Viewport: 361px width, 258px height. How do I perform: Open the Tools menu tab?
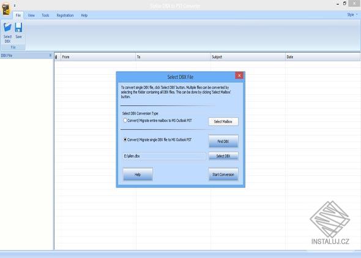(45, 15)
